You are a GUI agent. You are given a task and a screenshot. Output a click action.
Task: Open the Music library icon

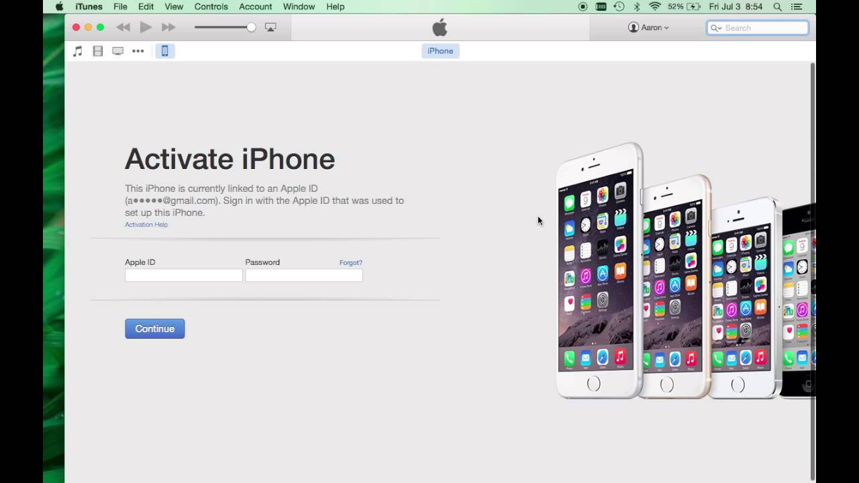(x=78, y=51)
